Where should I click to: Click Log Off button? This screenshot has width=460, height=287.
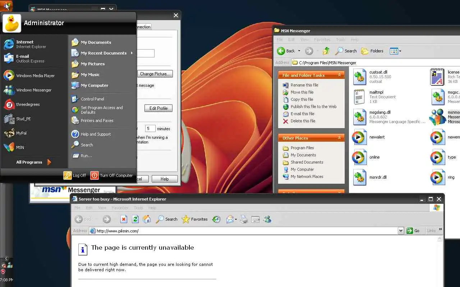pos(75,175)
